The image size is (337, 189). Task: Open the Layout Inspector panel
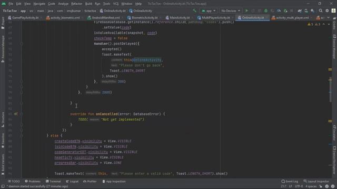point(316,181)
